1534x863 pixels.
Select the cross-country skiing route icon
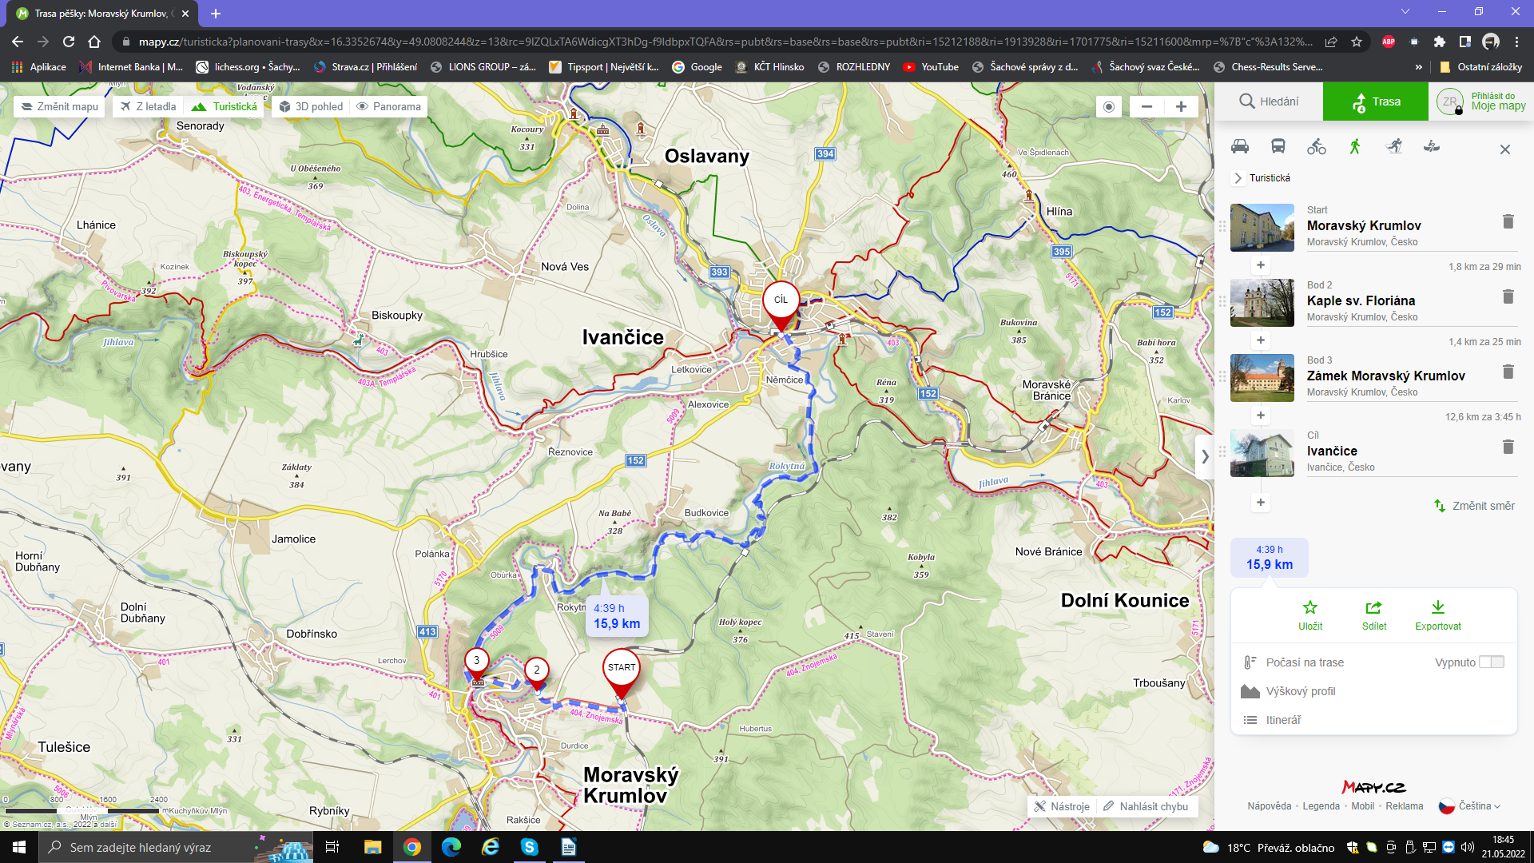1394,146
